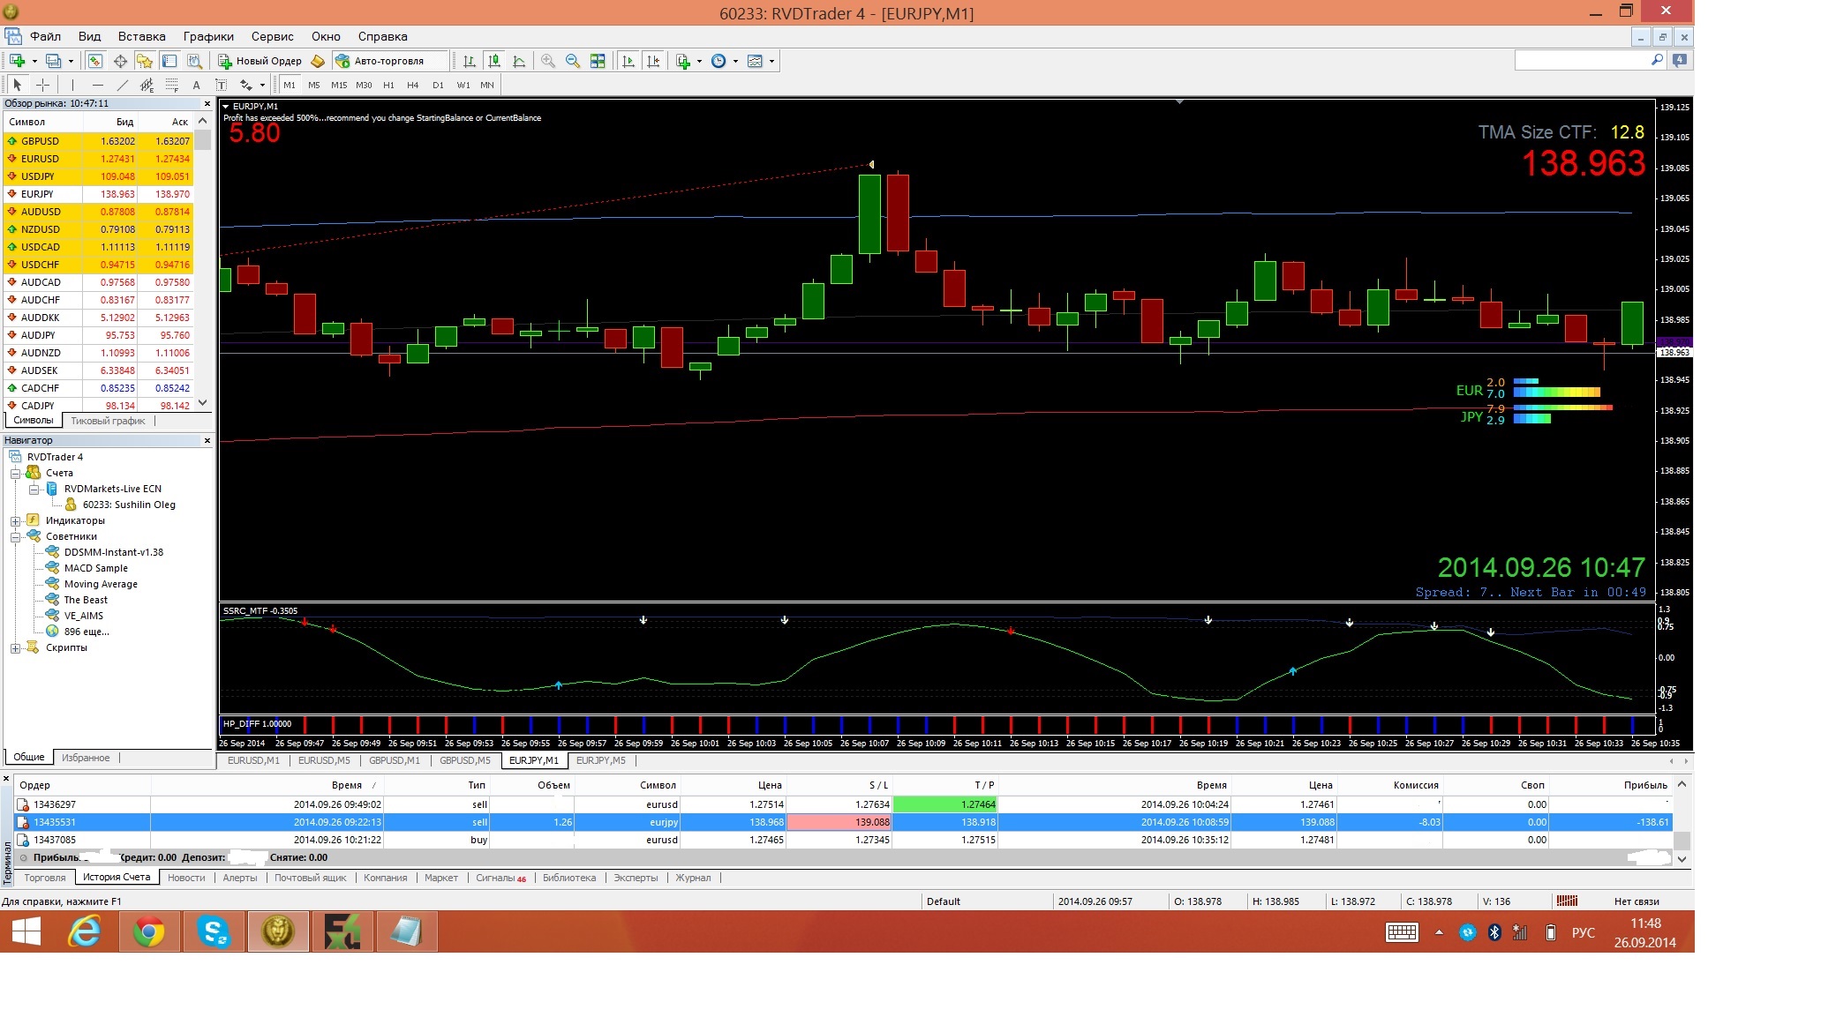Viewport: 1836px width, 1032px height.
Task: Zoom in on the chart
Action: coord(548,61)
